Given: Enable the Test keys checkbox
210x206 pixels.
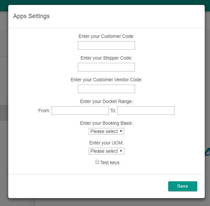Looking at the screenshot, I should pyautogui.click(x=97, y=162).
